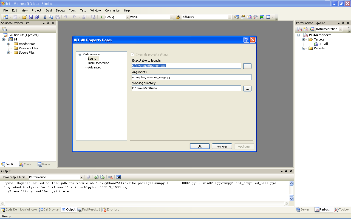Click the Arguments input field
This screenshot has height=219, width=351.
[191, 77]
